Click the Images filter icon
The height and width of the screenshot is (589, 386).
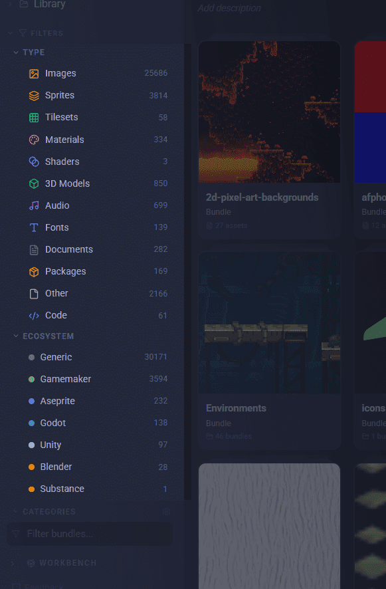click(34, 74)
